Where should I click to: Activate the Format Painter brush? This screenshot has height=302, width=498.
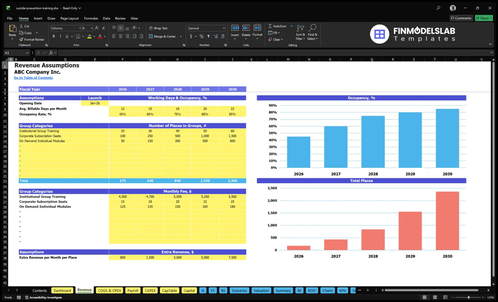click(21, 39)
